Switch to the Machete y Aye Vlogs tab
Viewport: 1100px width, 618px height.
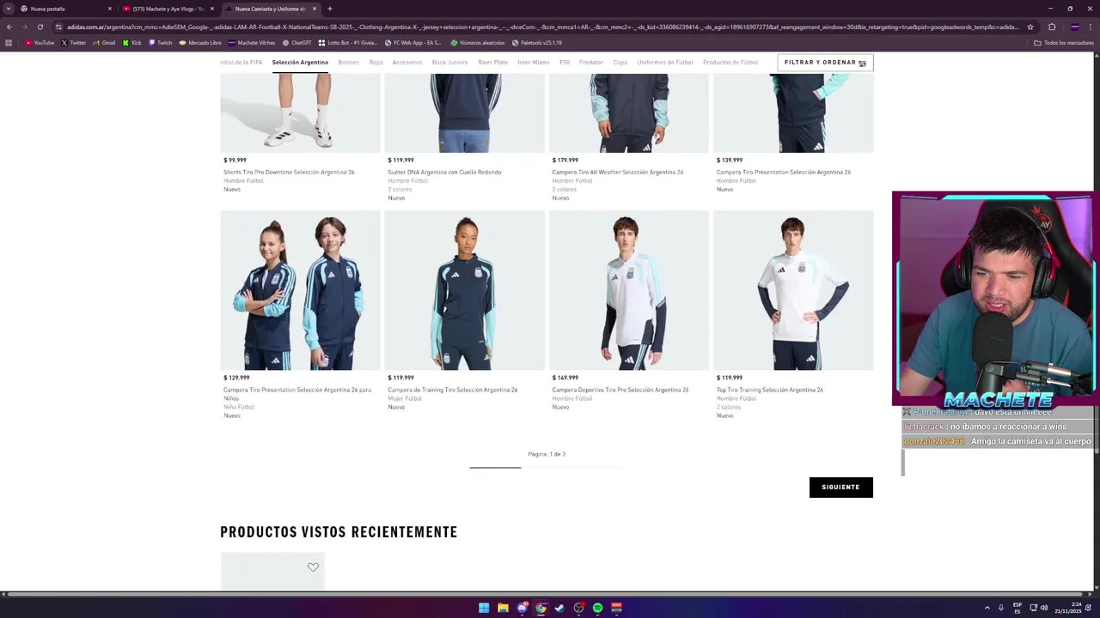[x=168, y=9]
